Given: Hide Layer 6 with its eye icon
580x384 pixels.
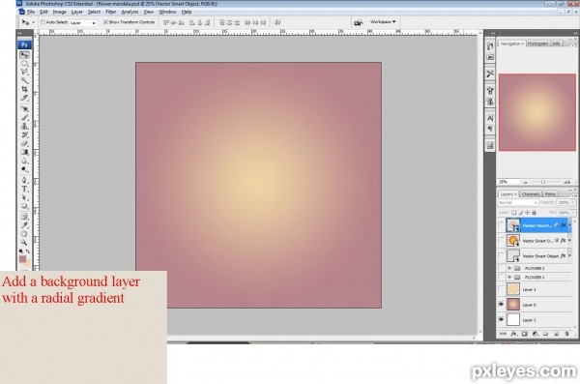Looking at the screenshot, I should tap(501, 305).
